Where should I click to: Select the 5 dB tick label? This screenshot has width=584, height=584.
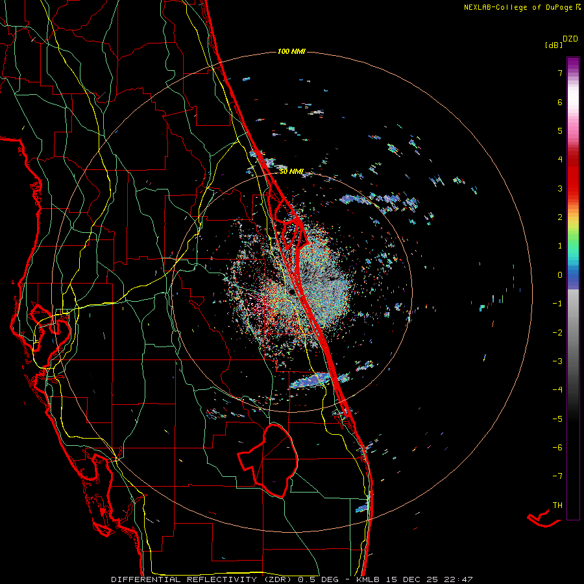[560, 130]
